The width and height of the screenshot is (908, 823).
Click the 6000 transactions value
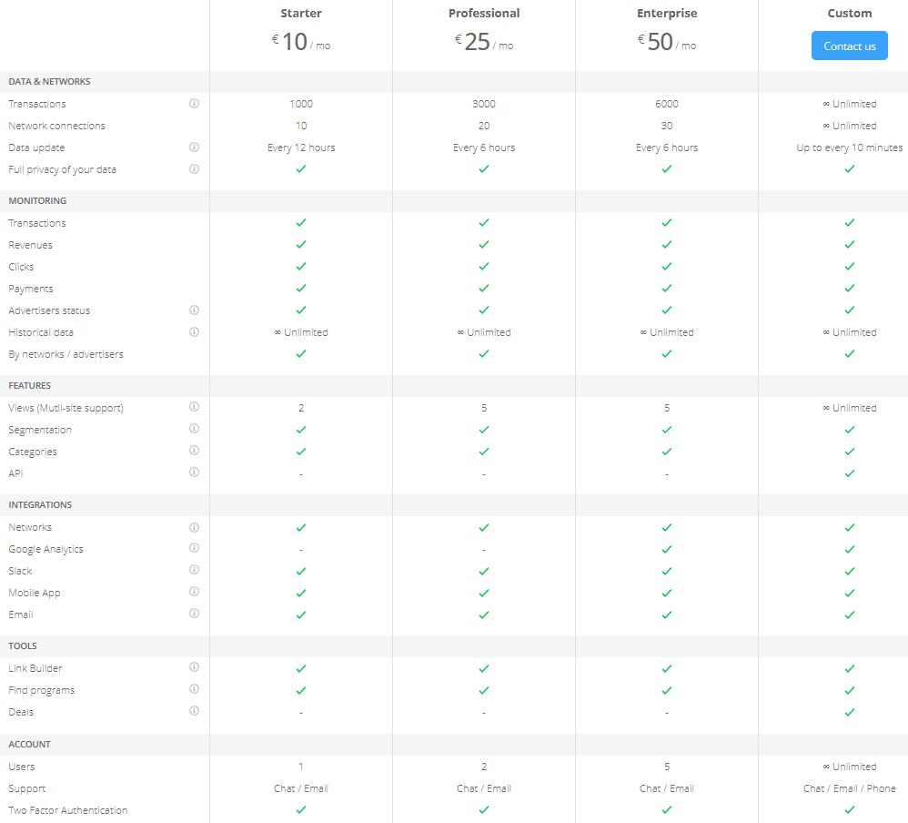(x=667, y=104)
